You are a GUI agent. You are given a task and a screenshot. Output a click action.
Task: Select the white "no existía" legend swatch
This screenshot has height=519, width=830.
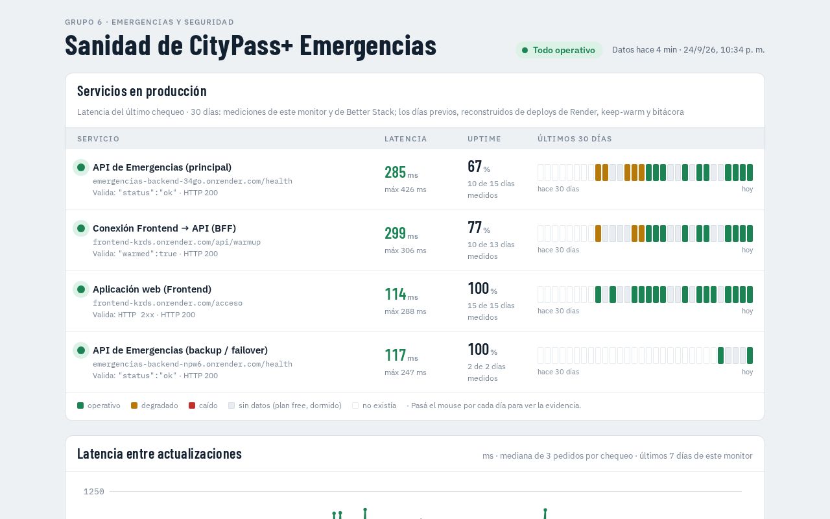click(355, 405)
